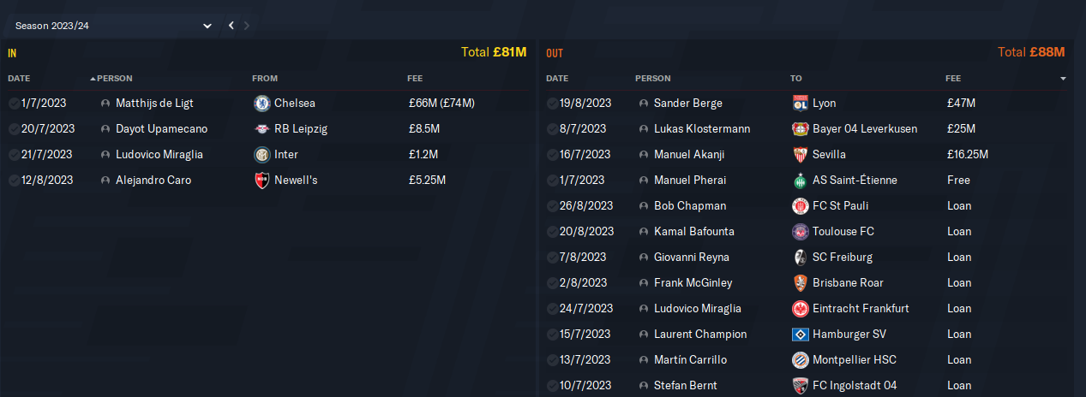Screen dimensions: 1086x397
Task: Open the Season 2023/24 dropdown
Action: 111,26
